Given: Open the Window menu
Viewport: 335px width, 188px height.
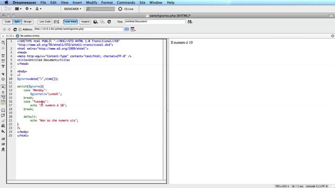Looking at the screenshot, I should pos(156,3).
